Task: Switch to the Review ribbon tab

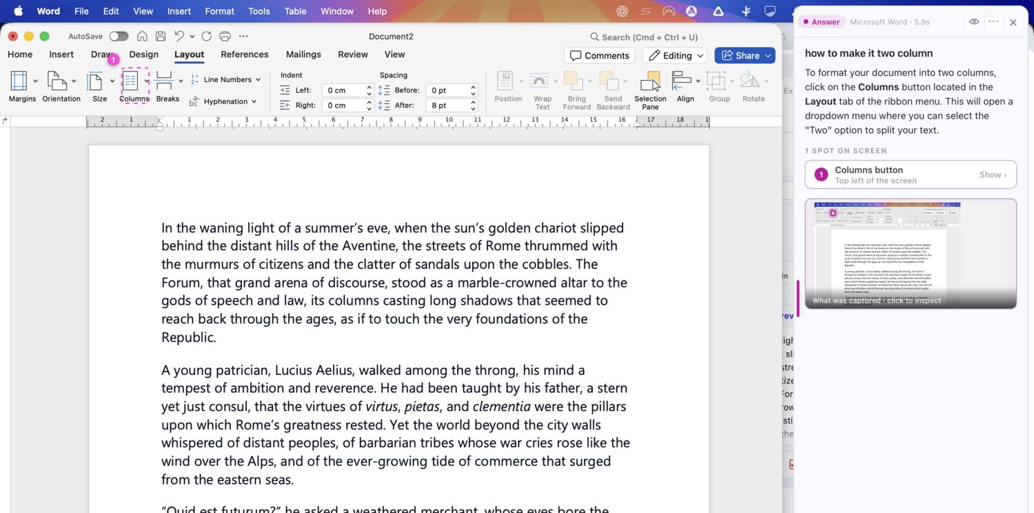Action: click(353, 54)
